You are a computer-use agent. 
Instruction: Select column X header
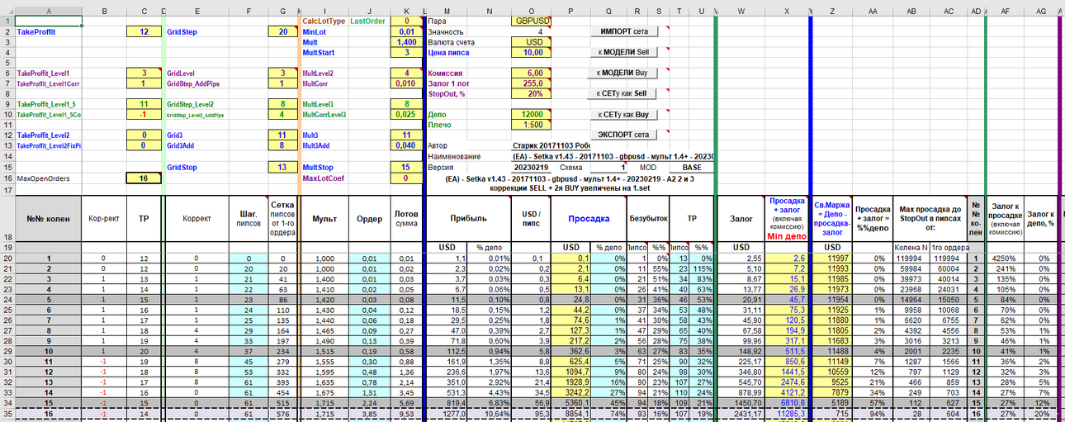tap(787, 10)
